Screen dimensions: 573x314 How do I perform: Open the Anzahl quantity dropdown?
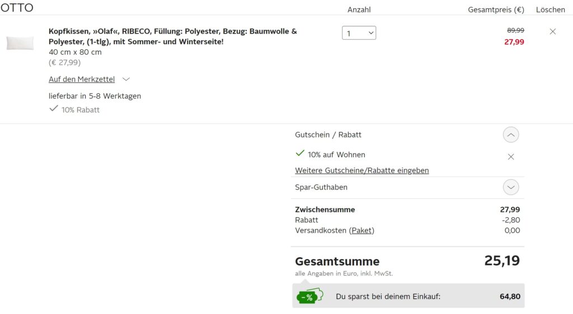point(359,33)
